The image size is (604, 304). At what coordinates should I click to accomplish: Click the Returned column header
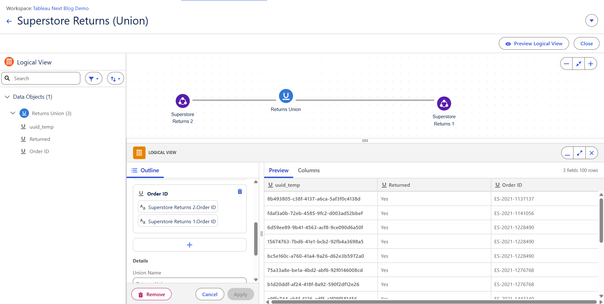[434, 185]
